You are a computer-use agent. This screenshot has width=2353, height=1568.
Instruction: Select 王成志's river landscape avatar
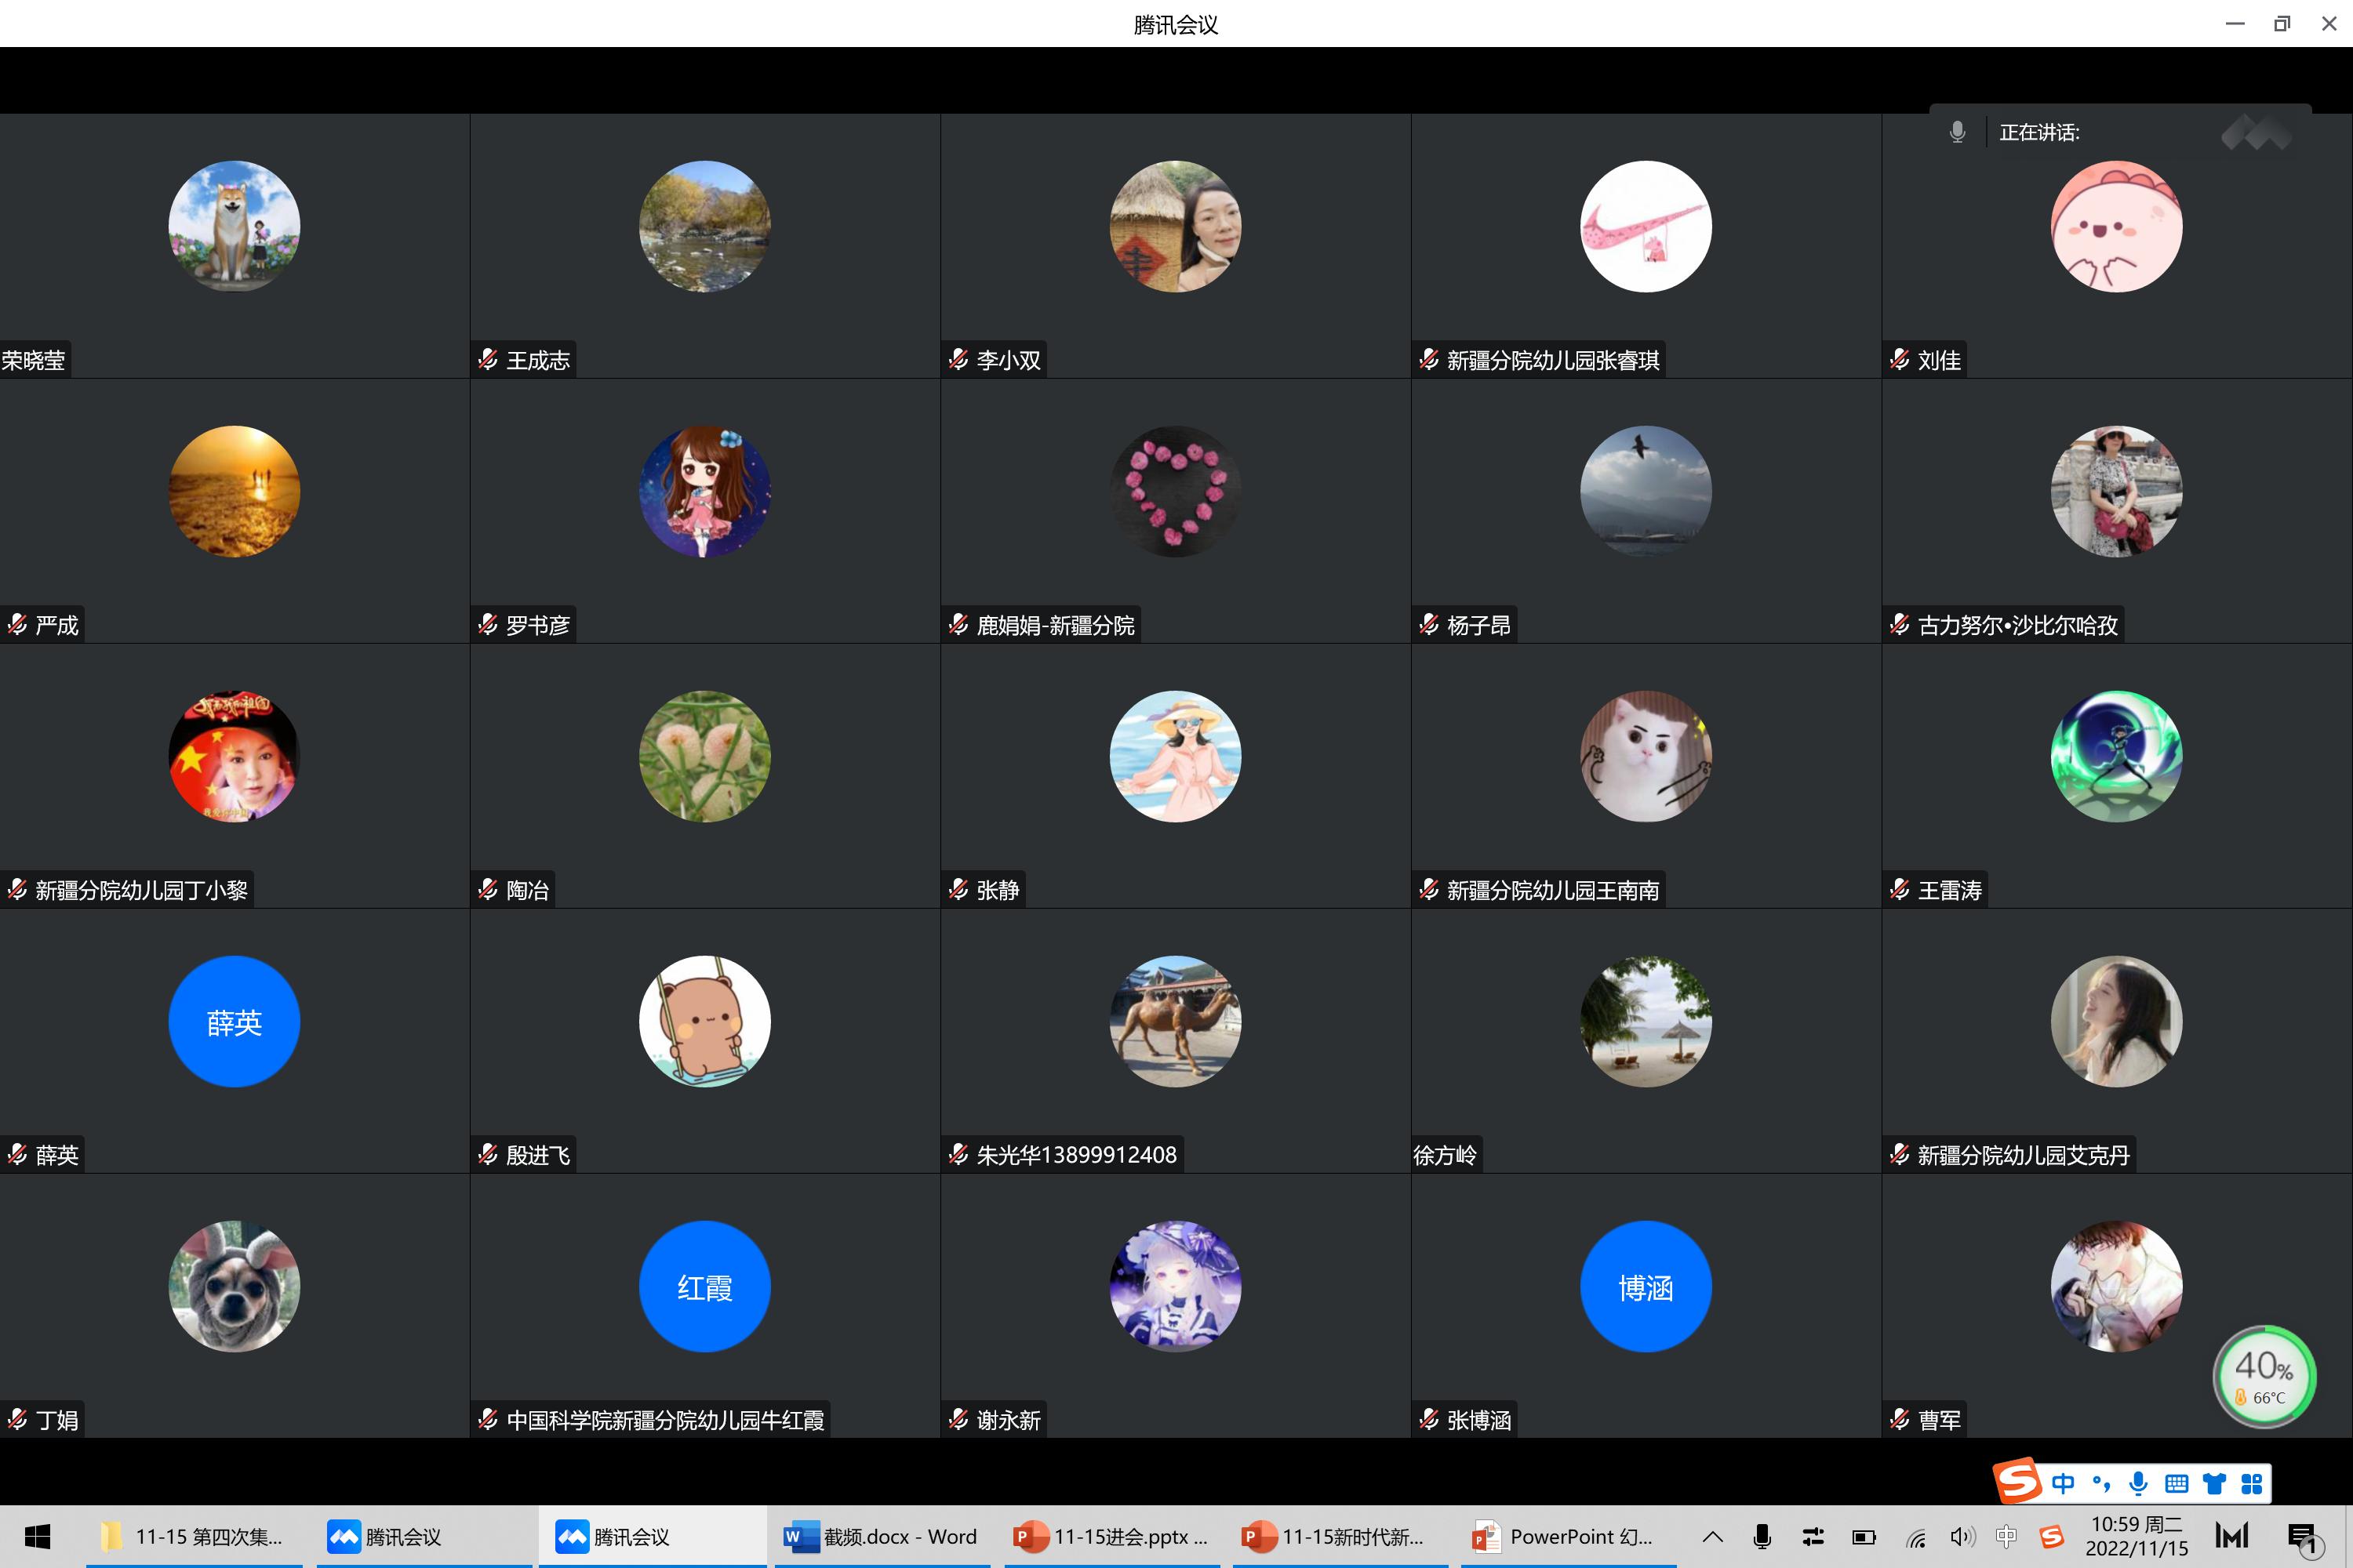click(x=704, y=226)
